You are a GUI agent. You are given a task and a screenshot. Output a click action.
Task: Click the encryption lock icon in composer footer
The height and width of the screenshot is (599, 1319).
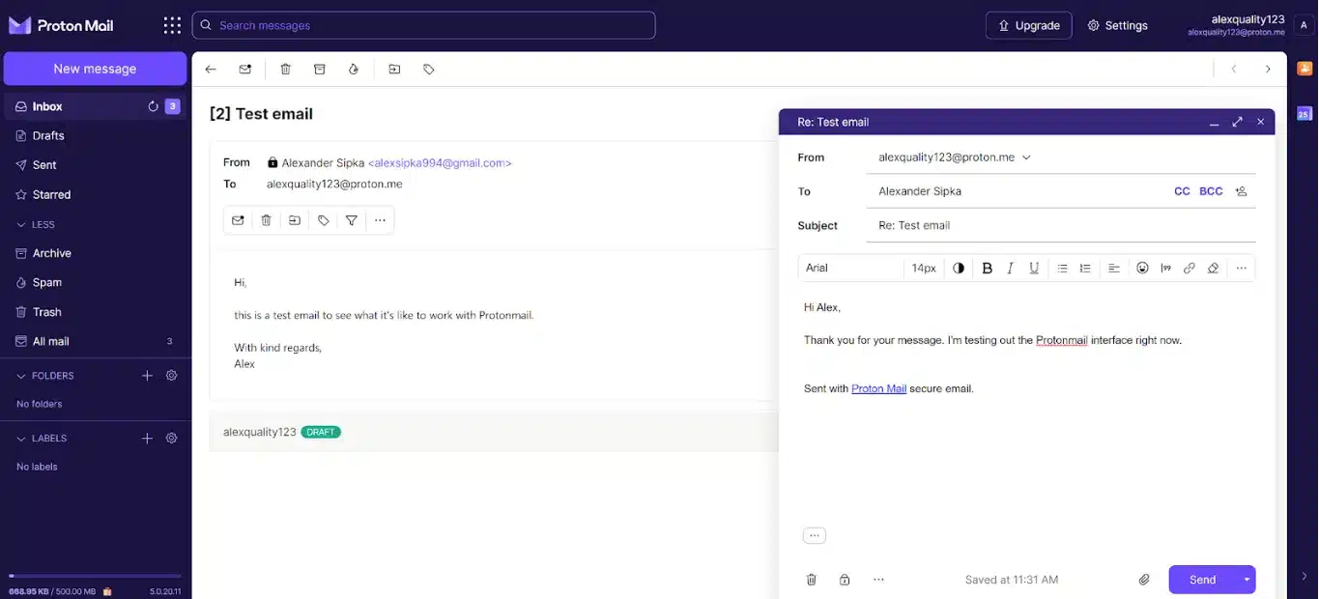845,580
